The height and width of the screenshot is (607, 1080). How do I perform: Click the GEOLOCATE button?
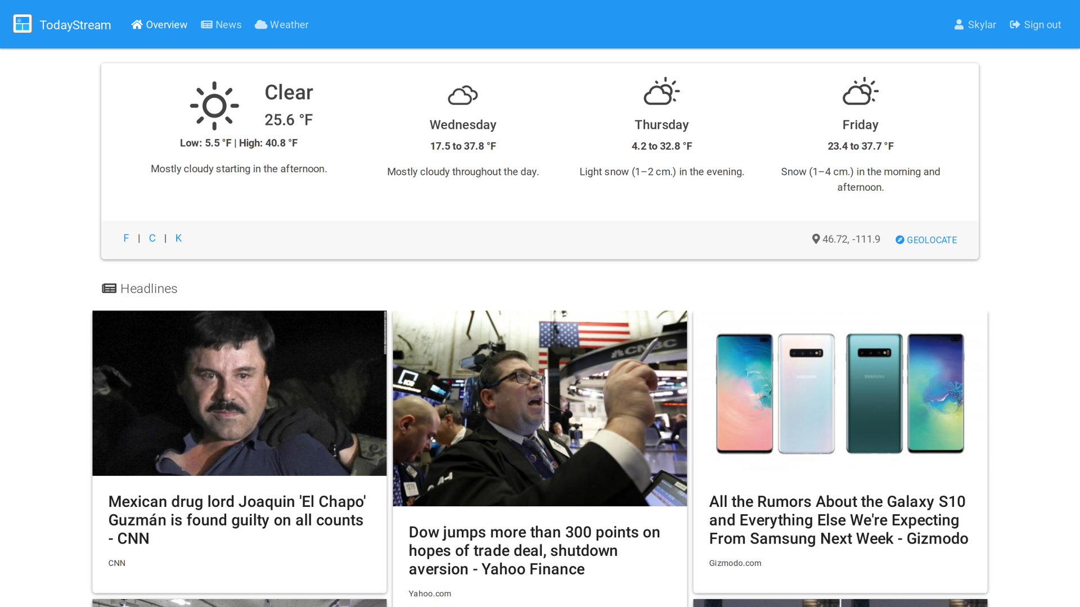tap(926, 240)
